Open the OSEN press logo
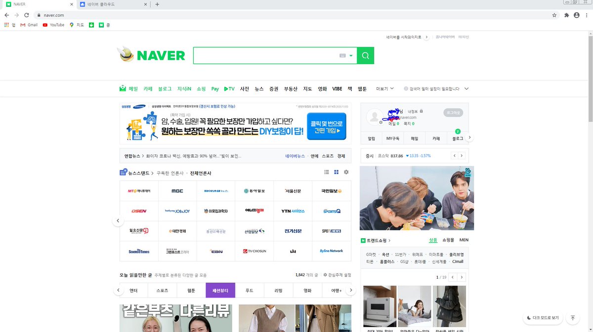Screen dimensions: 593x332 pos(139,211)
